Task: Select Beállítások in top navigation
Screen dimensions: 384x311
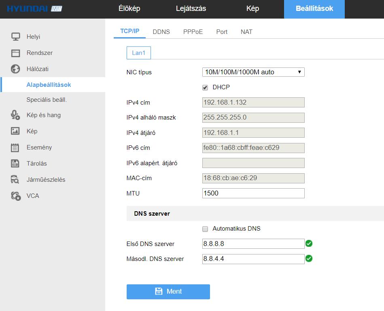Action: pos(314,9)
